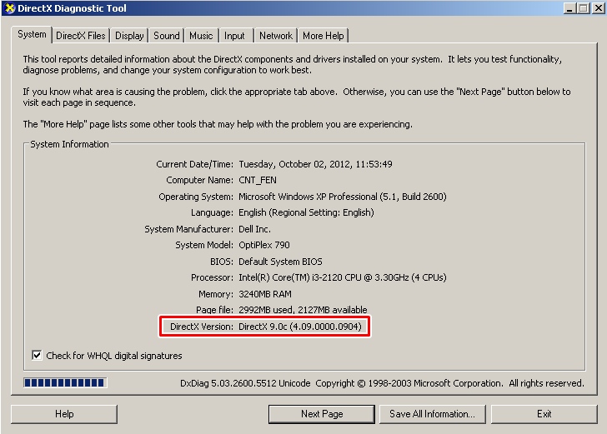Screen dimensions: 607x434
Task: Click the DirectX Version label
Action: pyautogui.click(x=202, y=327)
